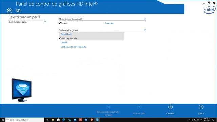Choose the Rendimiento general setting
This screenshot has height=122, width=217.
click(66, 34)
